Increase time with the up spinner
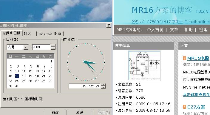The image size is (210, 115). pos(103,85)
